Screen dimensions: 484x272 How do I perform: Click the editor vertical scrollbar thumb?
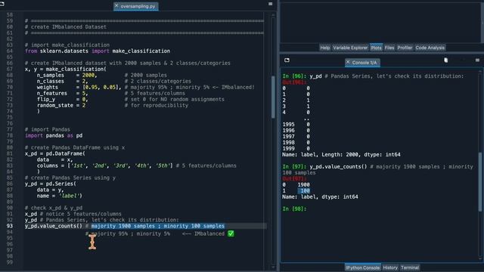273,97
